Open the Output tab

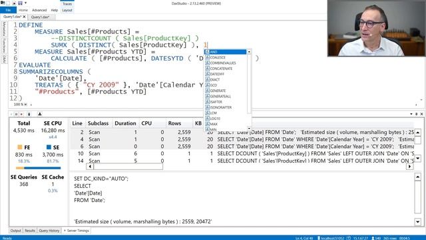[x=15, y=231]
